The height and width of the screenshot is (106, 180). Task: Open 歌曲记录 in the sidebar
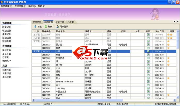(x=6, y=31)
